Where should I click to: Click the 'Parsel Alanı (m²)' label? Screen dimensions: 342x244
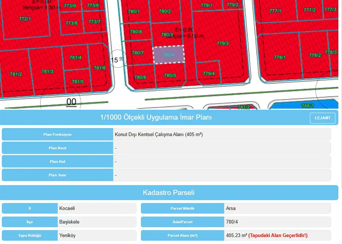pos(182,236)
